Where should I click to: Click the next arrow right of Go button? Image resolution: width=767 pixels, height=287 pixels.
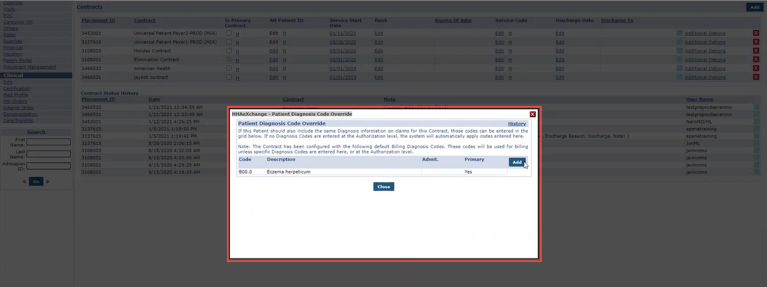(x=48, y=182)
